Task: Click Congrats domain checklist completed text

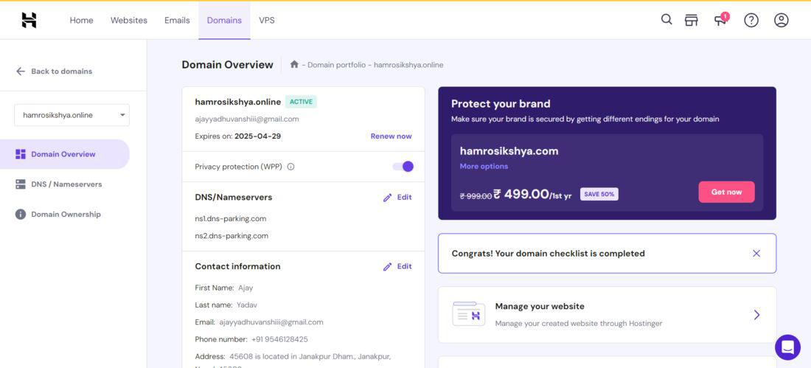Action: click(549, 254)
